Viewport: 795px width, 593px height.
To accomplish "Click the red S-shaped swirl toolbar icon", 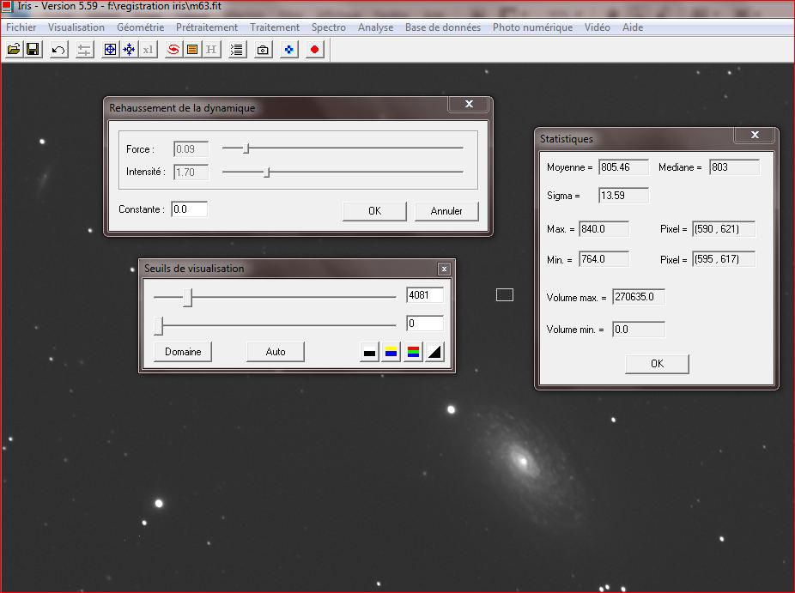I will 173,50.
